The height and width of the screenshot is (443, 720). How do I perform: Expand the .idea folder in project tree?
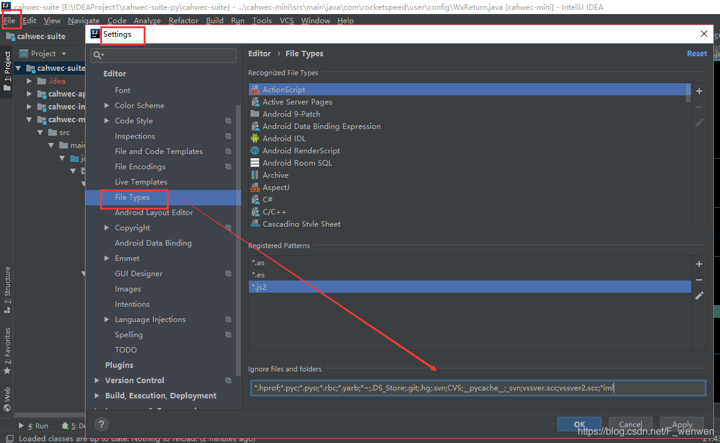point(29,81)
